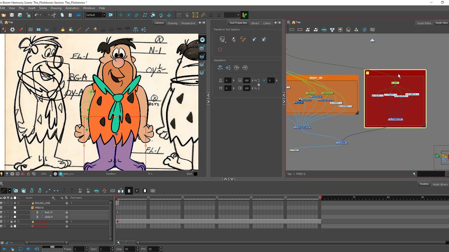Open the Undo history dropdown arrow
449x252 pixels.
41,15
